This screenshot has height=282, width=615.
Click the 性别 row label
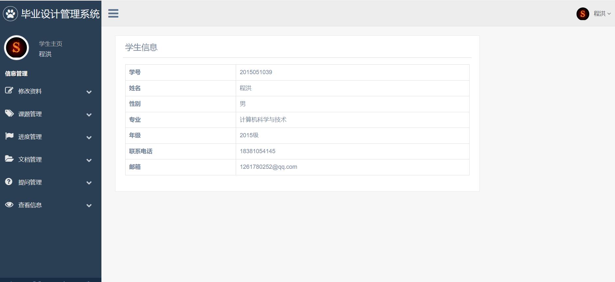pos(135,104)
